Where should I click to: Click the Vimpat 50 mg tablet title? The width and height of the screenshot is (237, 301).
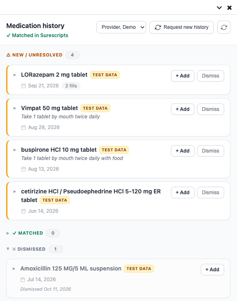(50, 108)
